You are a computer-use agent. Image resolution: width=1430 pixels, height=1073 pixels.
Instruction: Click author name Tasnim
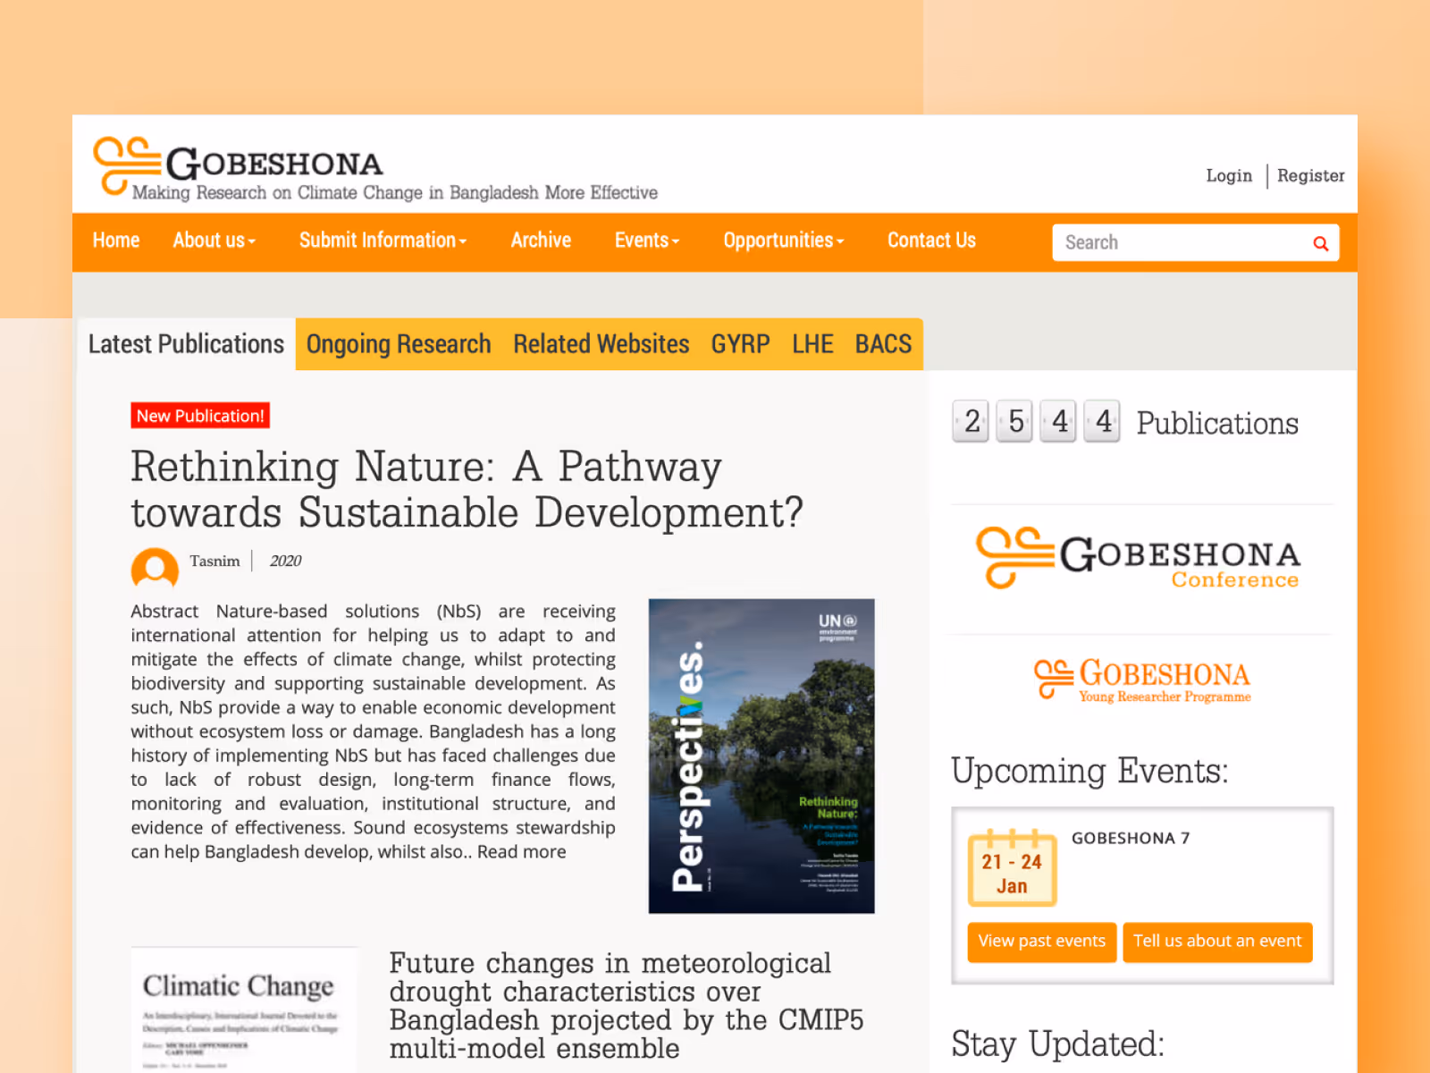pos(214,561)
